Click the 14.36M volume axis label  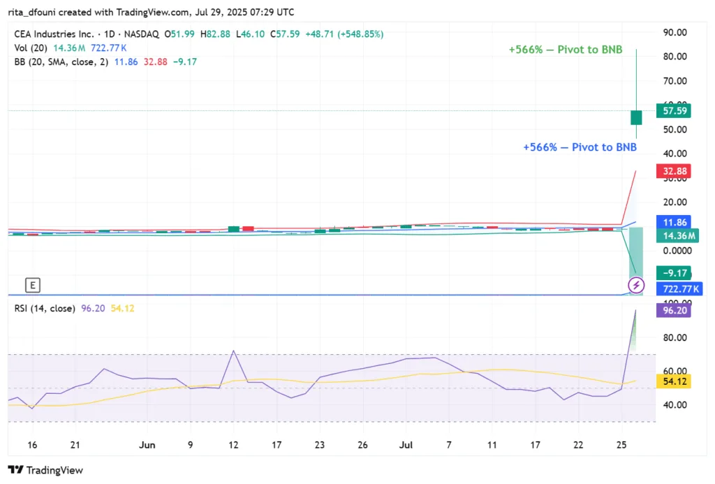coord(677,236)
